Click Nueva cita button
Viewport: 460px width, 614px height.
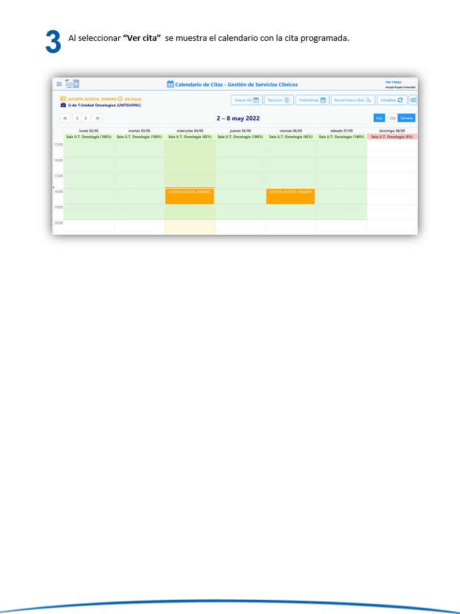(x=247, y=100)
